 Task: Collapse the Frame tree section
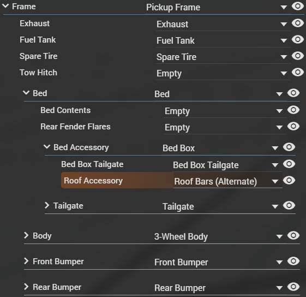5,6
